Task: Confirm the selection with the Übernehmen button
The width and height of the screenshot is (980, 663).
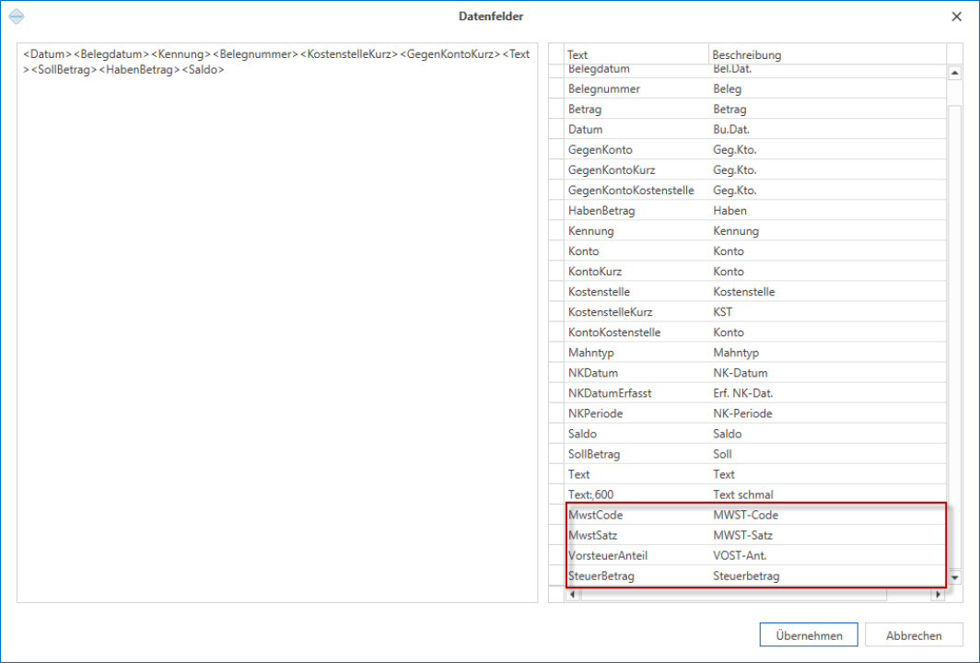Action: (809, 634)
